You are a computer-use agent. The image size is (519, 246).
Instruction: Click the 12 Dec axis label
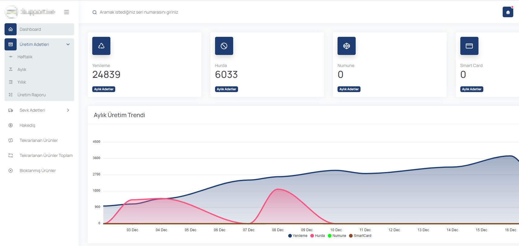[394, 230]
